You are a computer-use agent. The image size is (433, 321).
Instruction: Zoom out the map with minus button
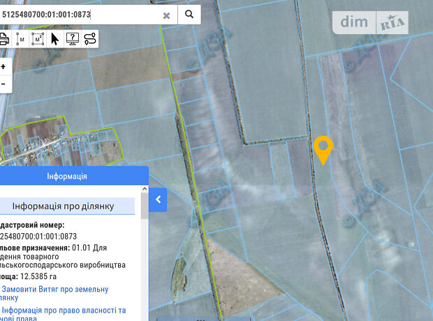3,84
